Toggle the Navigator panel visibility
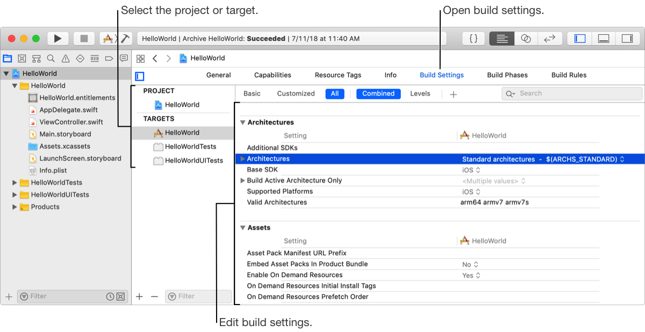The image size is (645, 332). point(580,39)
